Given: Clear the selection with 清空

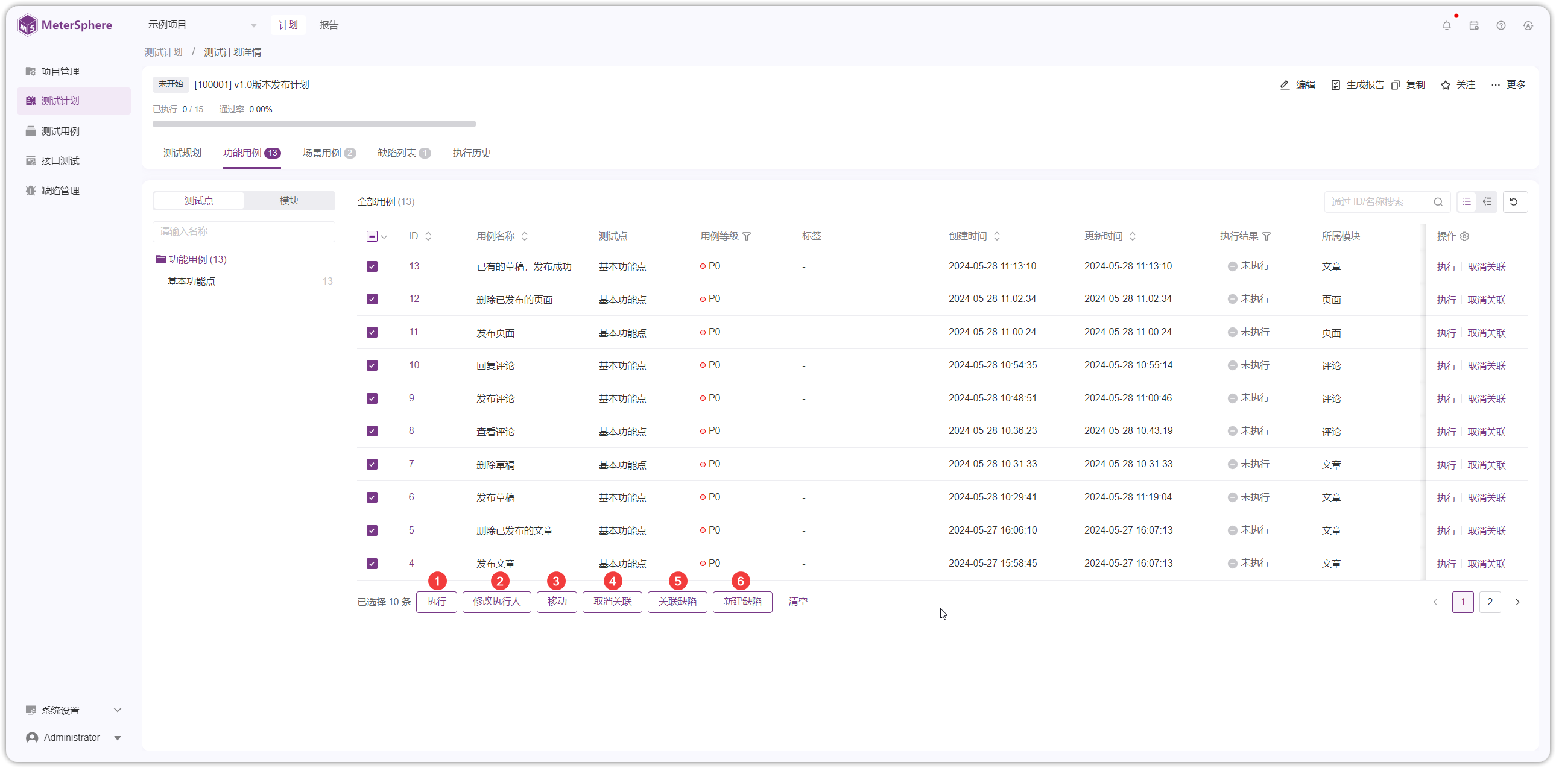Looking at the screenshot, I should pyautogui.click(x=797, y=602).
